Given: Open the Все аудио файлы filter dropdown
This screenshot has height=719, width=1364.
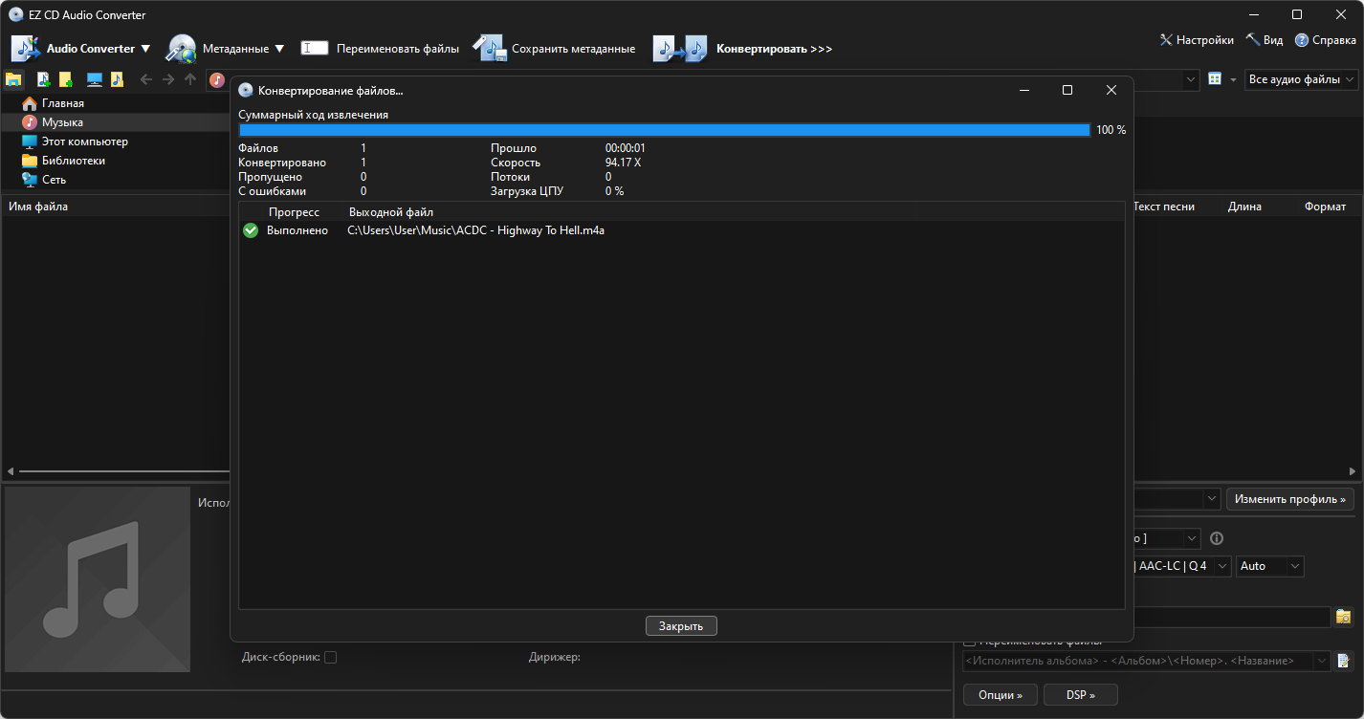Looking at the screenshot, I should click(1302, 79).
